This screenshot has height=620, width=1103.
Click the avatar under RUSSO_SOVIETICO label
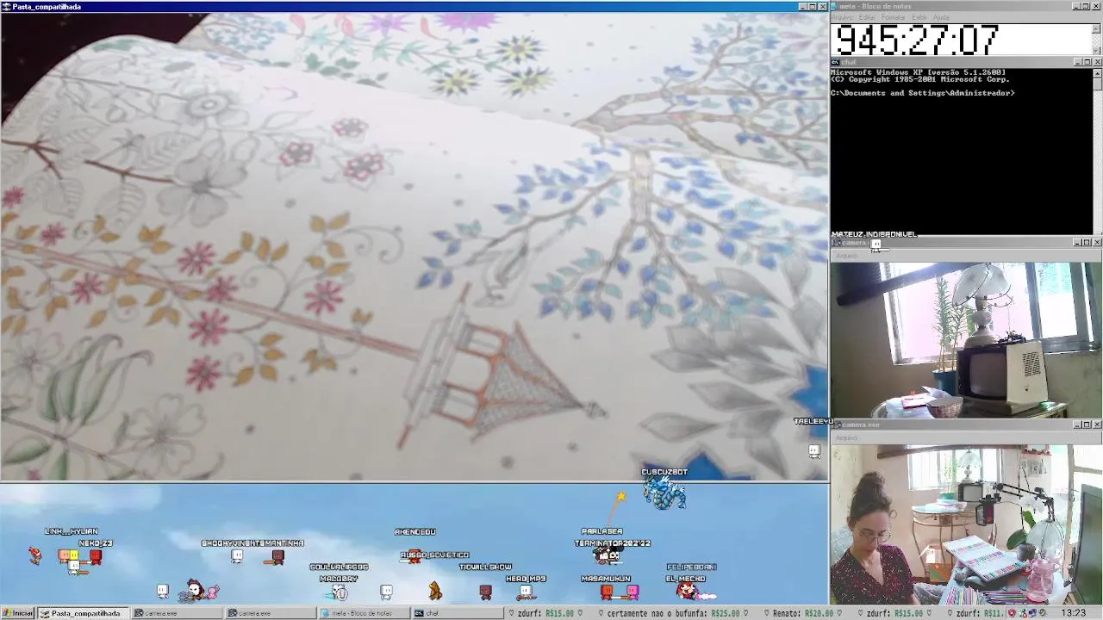coord(414,555)
